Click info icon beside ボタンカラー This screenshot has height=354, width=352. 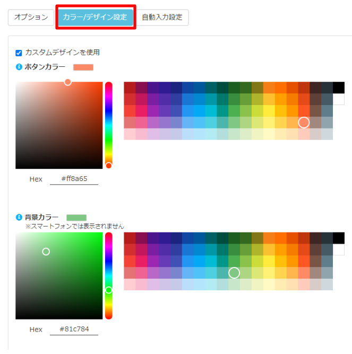click(19, 67)
